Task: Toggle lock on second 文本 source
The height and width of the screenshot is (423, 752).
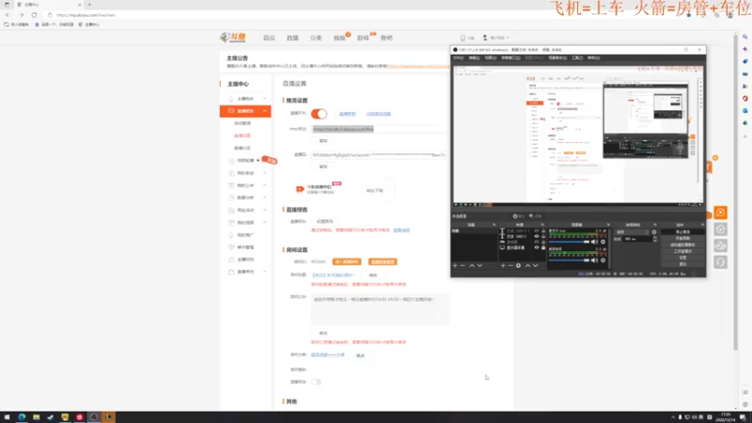Action: pyautogui.click(x=543, y=237)
